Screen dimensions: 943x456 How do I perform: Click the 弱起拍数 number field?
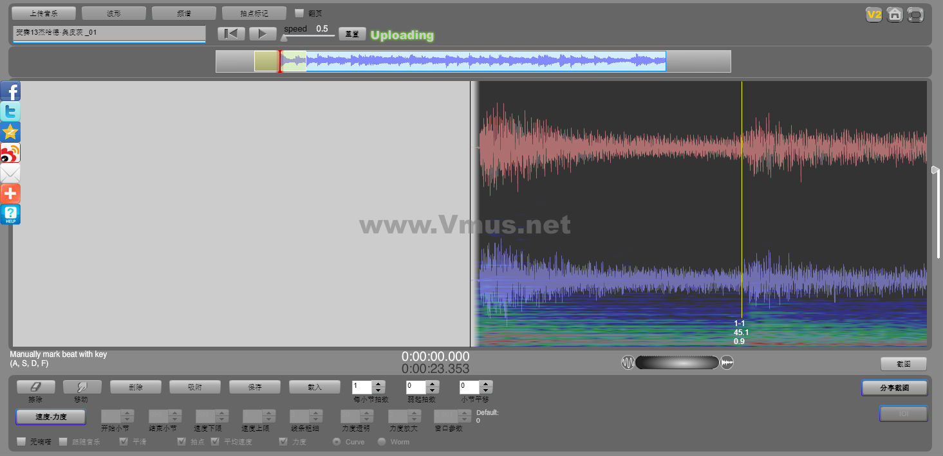[416, 387]
